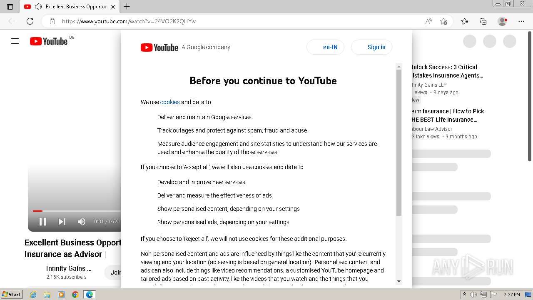The image size is (533, 300).
Task: Seek on the video progress bar
Action: [77, 211]
